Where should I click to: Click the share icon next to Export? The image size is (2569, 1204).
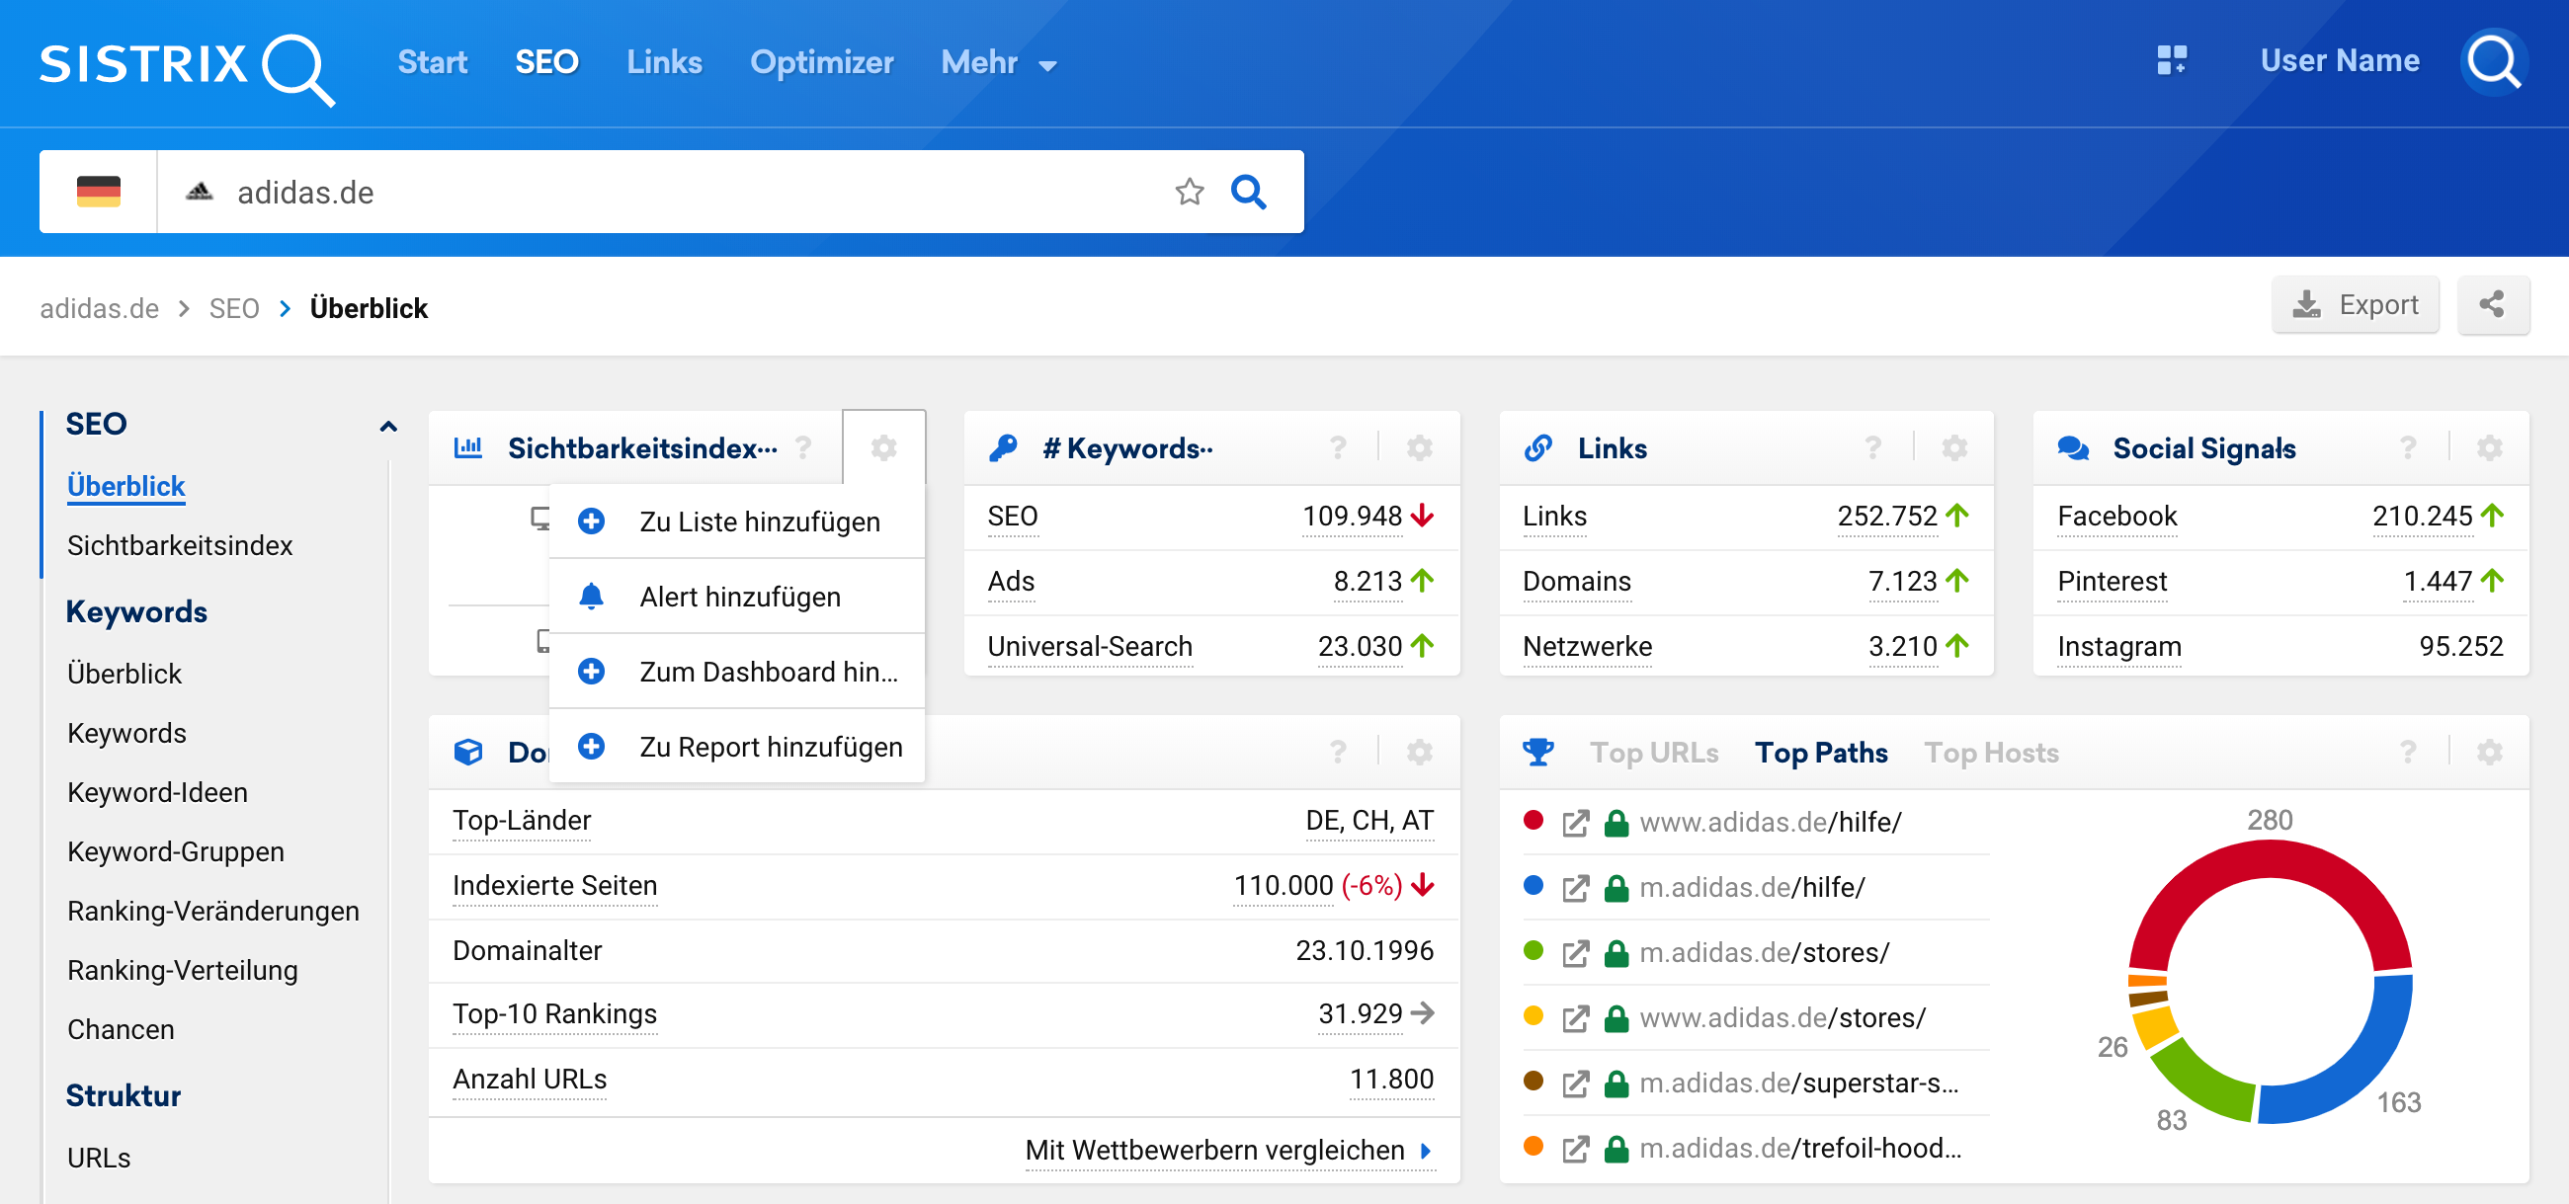coord(2492,305)
